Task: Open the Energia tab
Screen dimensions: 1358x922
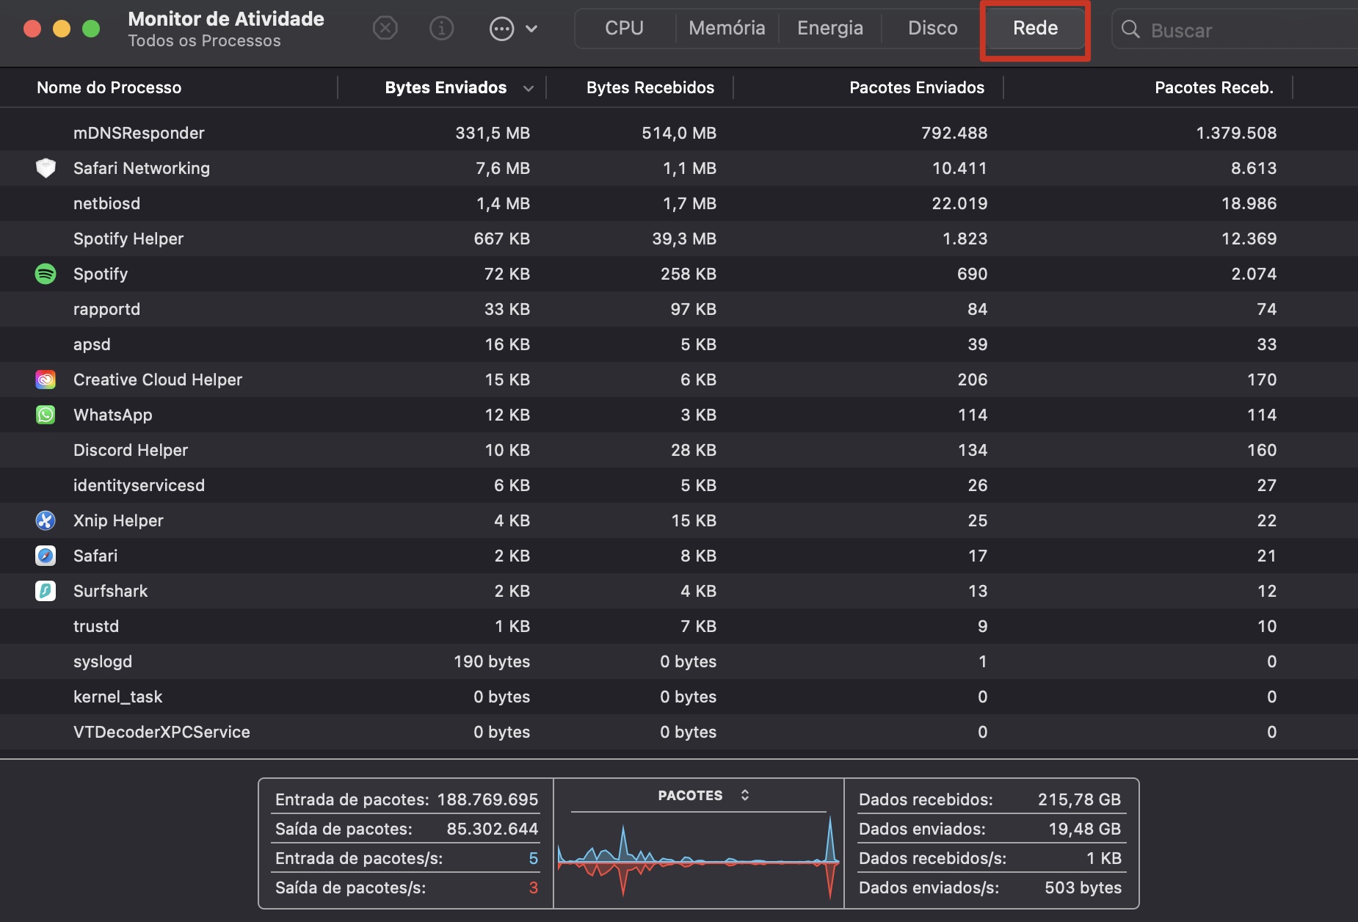Action: (829, 29)
